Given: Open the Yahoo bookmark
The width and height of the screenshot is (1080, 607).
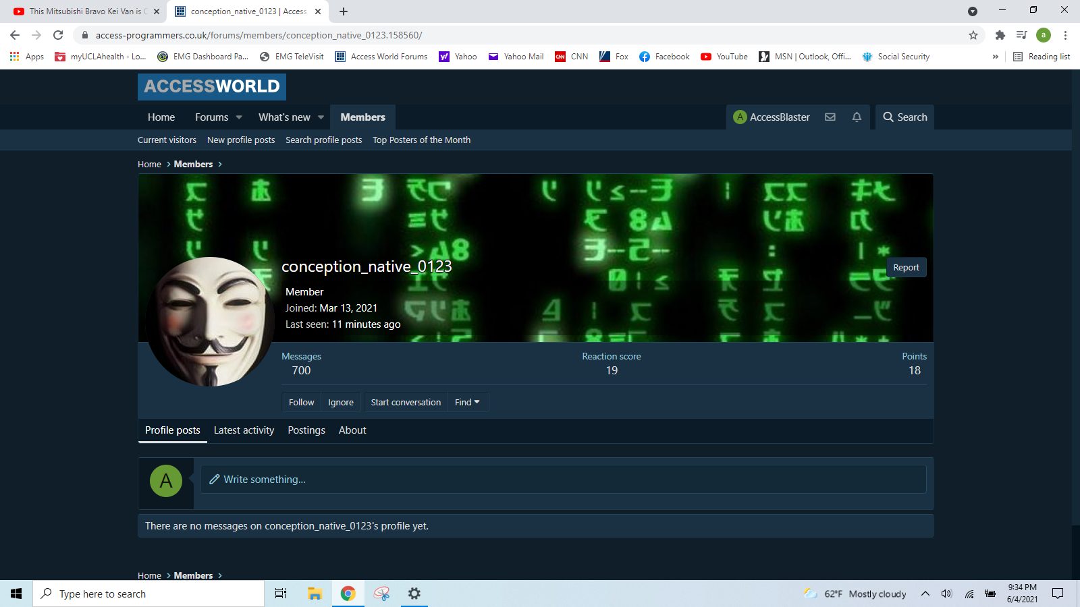Looking at the screenshot, I should 458,57.
